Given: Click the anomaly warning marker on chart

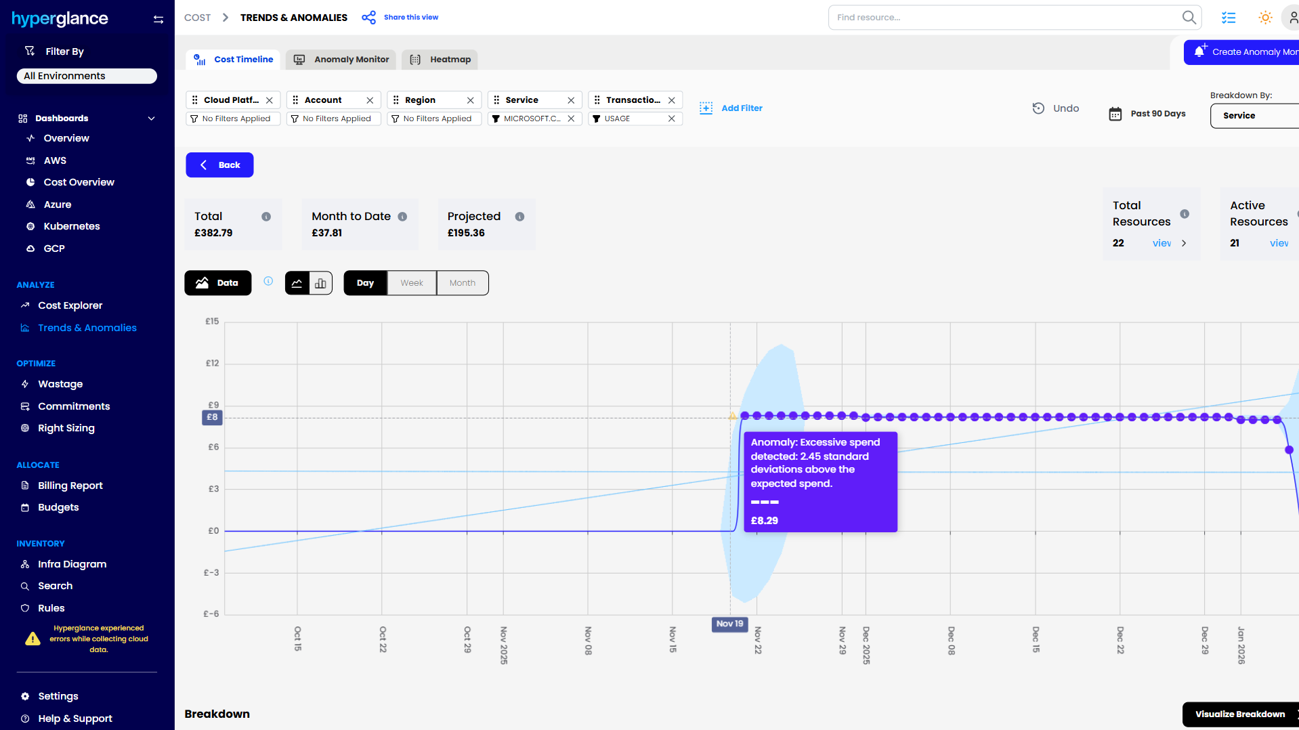Looking at the screenshot, I should [x=732, y=416].
